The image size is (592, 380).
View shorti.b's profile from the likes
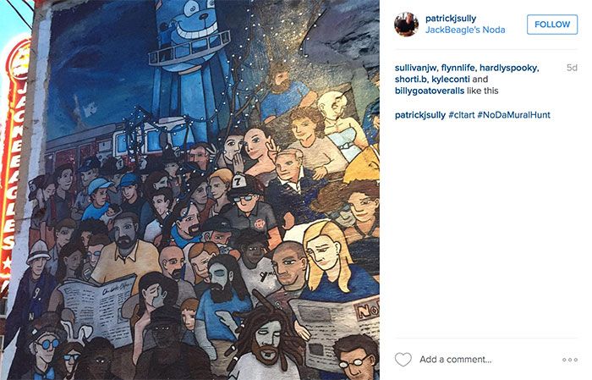[410, 80]
